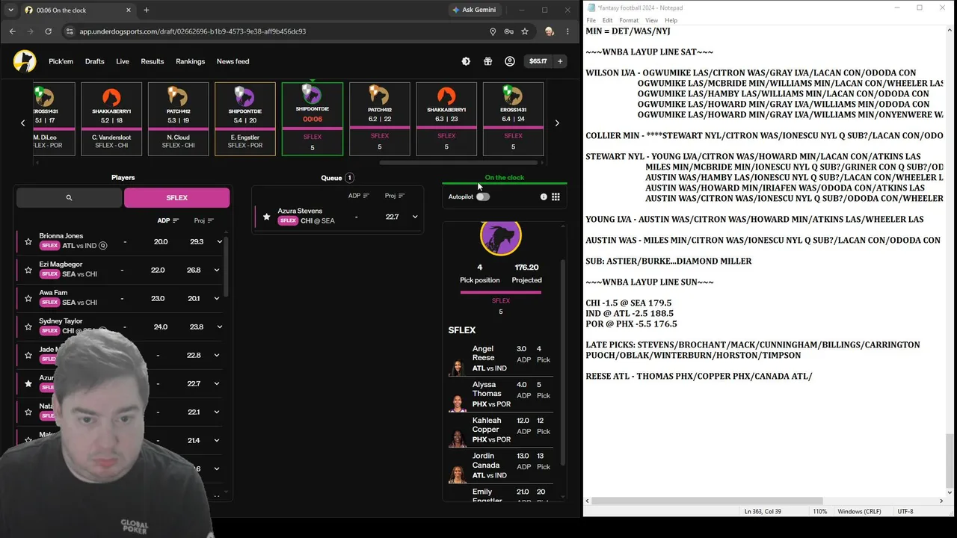957x538 pixels.
Task: Open the Chrome three-dot menu
Action: pos(567,31)
